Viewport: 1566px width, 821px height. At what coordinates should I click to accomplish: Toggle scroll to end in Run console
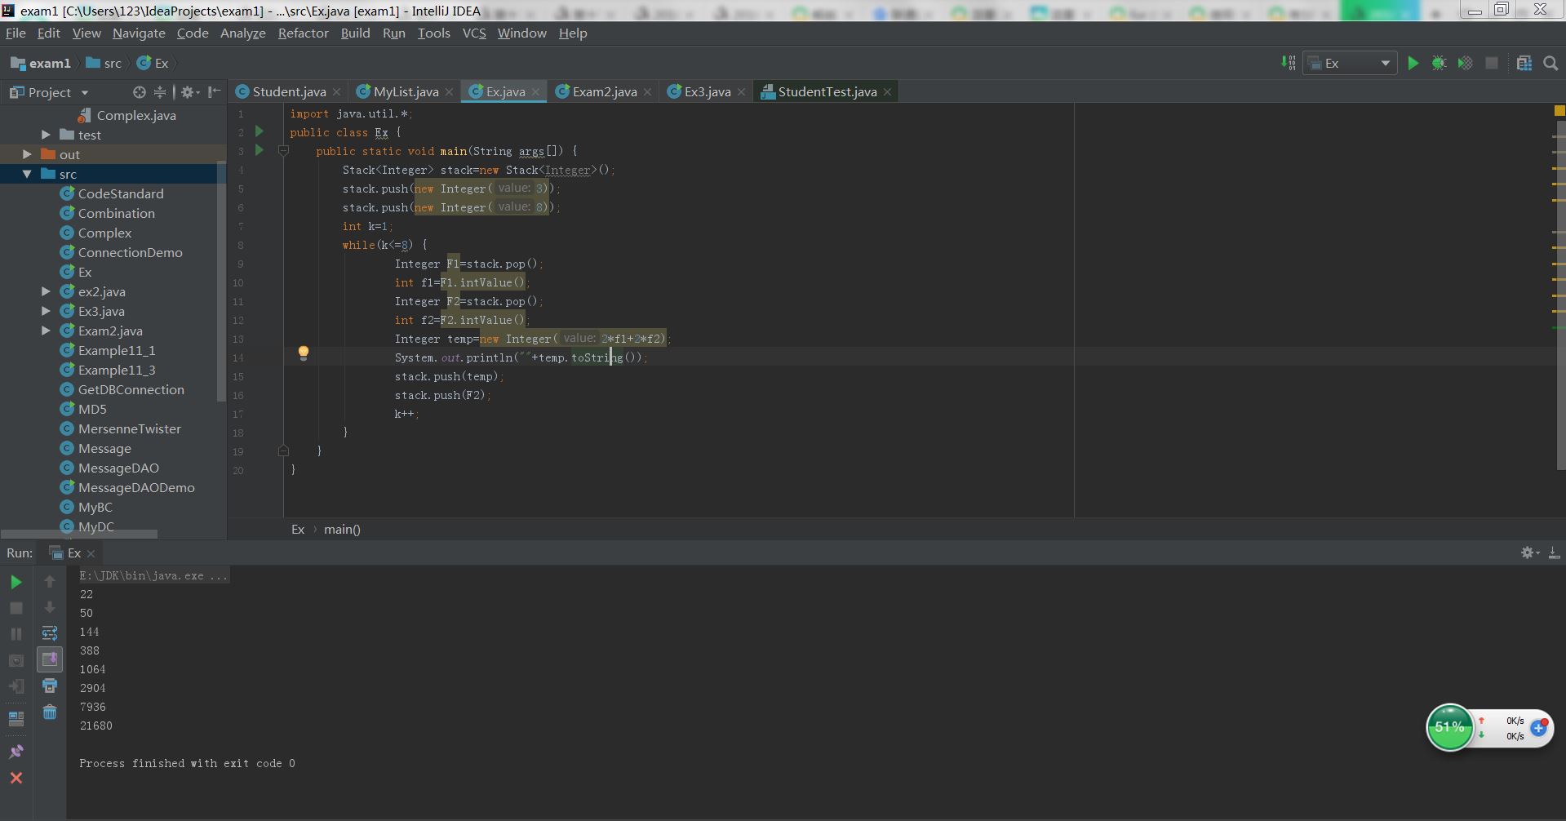50,659
